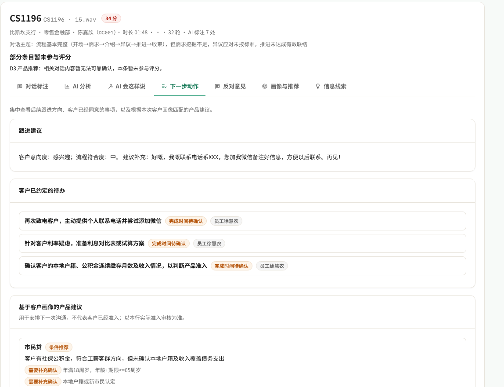The width and height of the screenshot is (504, 387).
Task: Click the 部分条目暂未参与评分 heading
Action: tap(40, 57)
